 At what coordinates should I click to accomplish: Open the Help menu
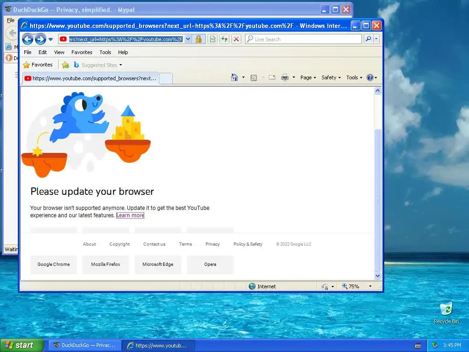(x=123, y=52)
